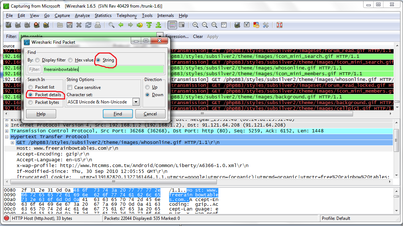Print packets using printer icon
This screenshot has height=226, width=403.
[98, 25]
